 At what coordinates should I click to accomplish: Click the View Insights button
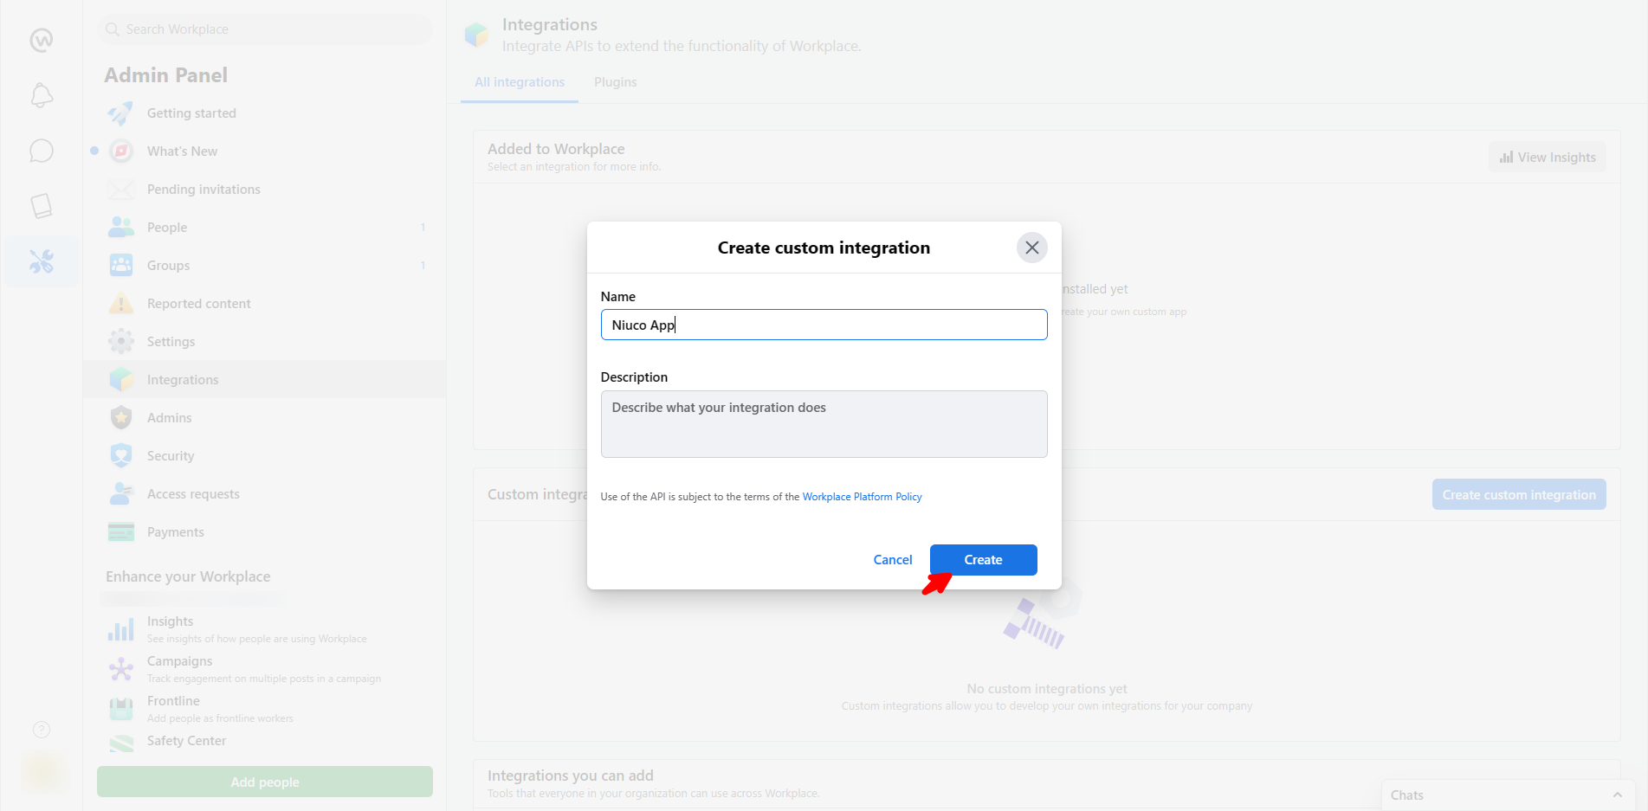point(1547,157)
